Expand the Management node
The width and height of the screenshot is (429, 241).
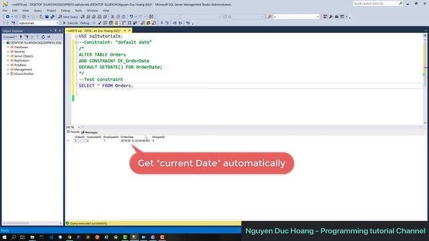pyautogui.click(x=8, y=70)
